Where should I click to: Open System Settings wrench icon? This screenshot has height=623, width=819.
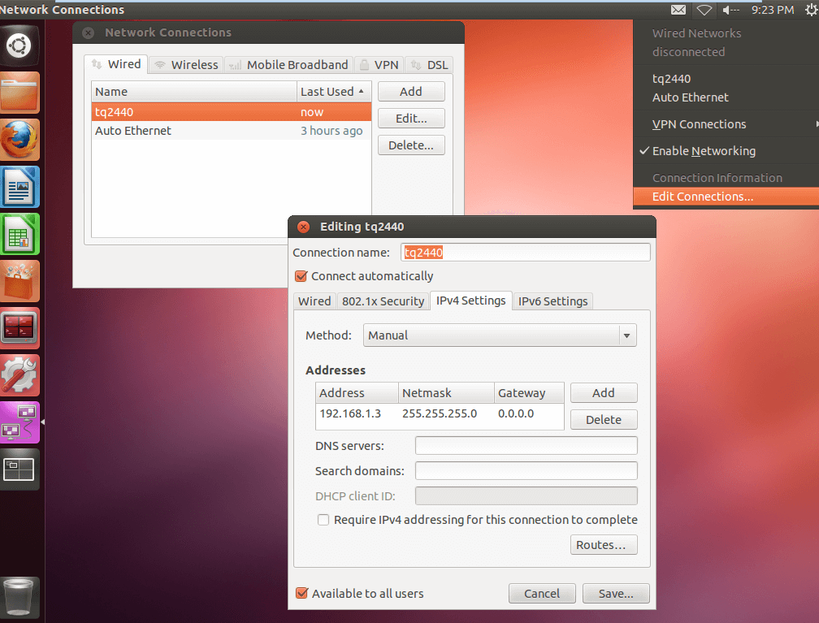coord(20,374)
